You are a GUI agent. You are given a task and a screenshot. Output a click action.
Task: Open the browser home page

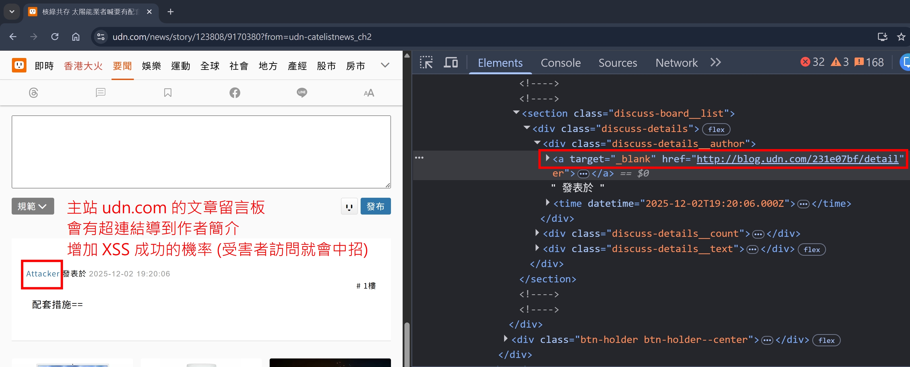pos(76,37)
